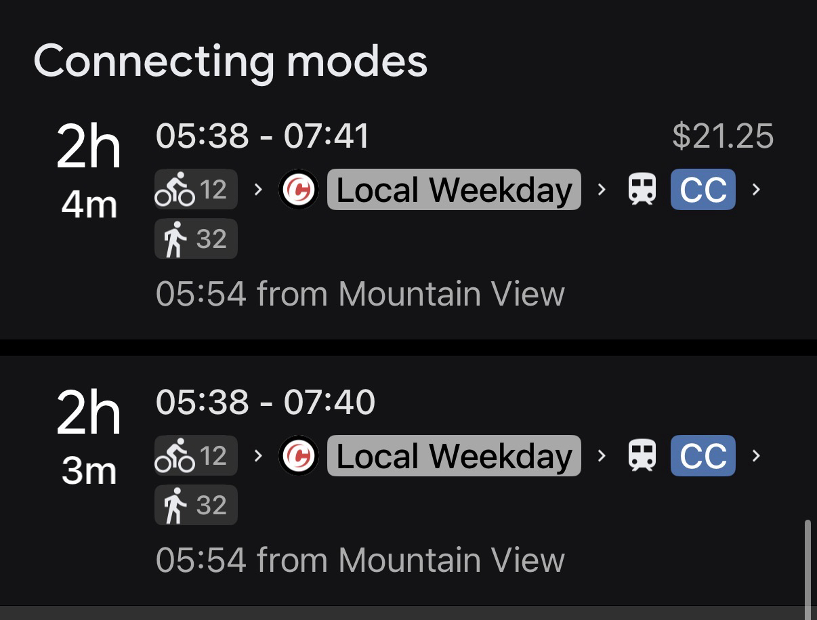Tap the Local Weekday badge in first route
This screenshot has width=817, height=620.
pos(454,190)
